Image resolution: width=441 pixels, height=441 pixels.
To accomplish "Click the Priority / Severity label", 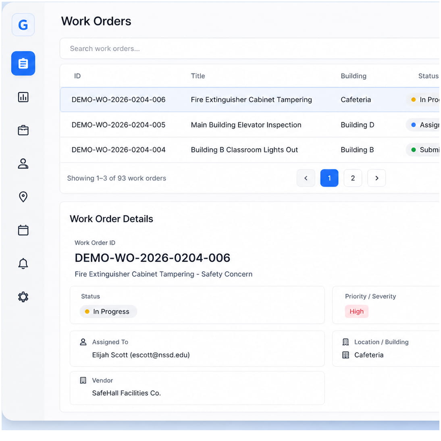I will click(370, 296).
